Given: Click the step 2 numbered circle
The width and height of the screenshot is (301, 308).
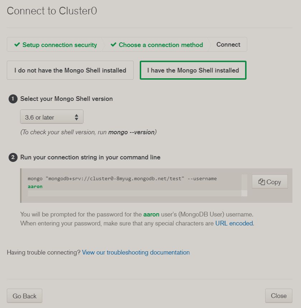Looking at the screenshot, I should pyautogui.click(x=13, y=157).
